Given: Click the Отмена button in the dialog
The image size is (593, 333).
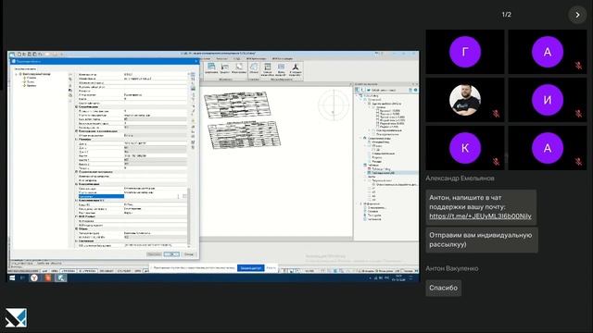Looking at the screenshot, I should pyautogui.click(x=189, y=254).
